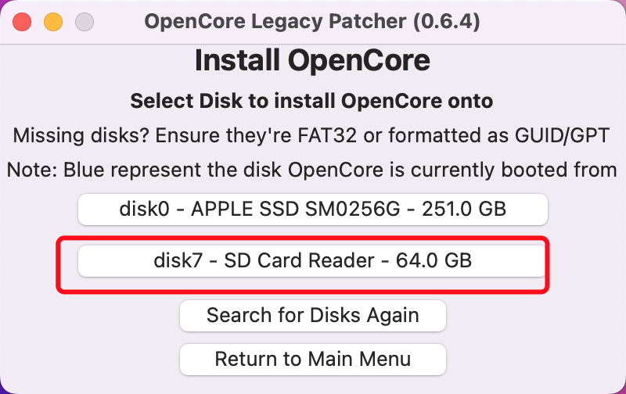Image resolution: width=626 pixels, height=394 pixels.
Task: Return to Main Menu
Action: click(312, 360)
